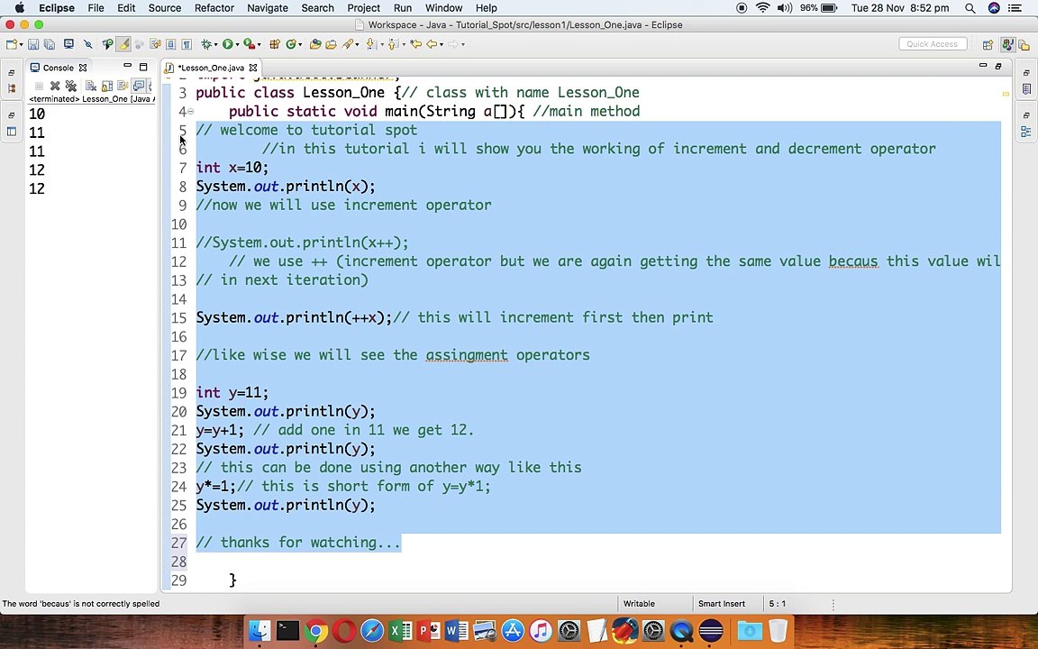Click the Last Edit Location icon
The width and height of the screenshot is (1038, 649).
pyautogui.click(x=415, y=44)
